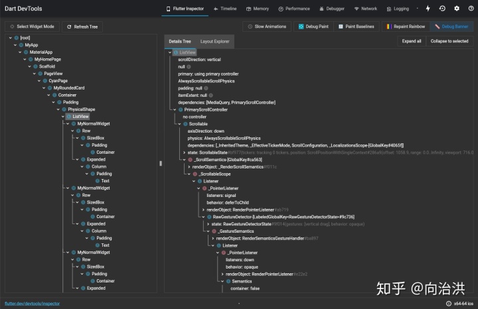Click the PrimaryScrollController node icon
Viewport: 478px width, 309px height.
[181, 109]
